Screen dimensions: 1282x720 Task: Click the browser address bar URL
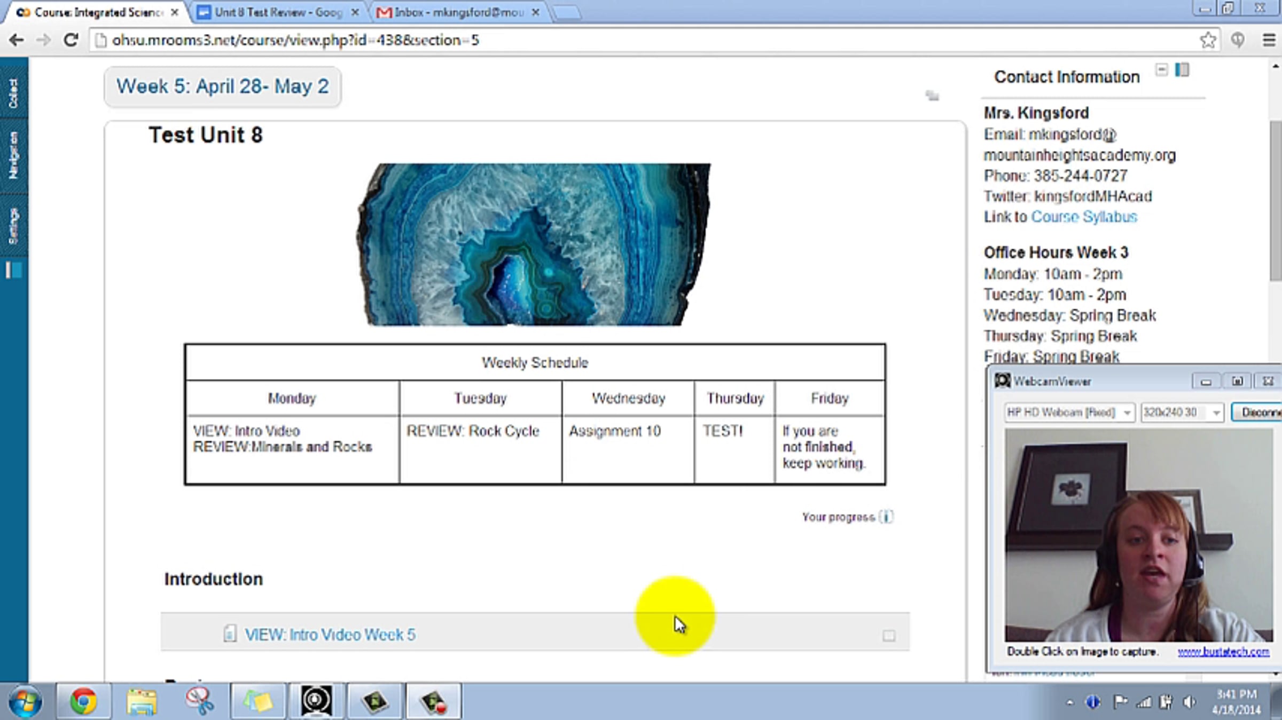(x=295, y=40)
